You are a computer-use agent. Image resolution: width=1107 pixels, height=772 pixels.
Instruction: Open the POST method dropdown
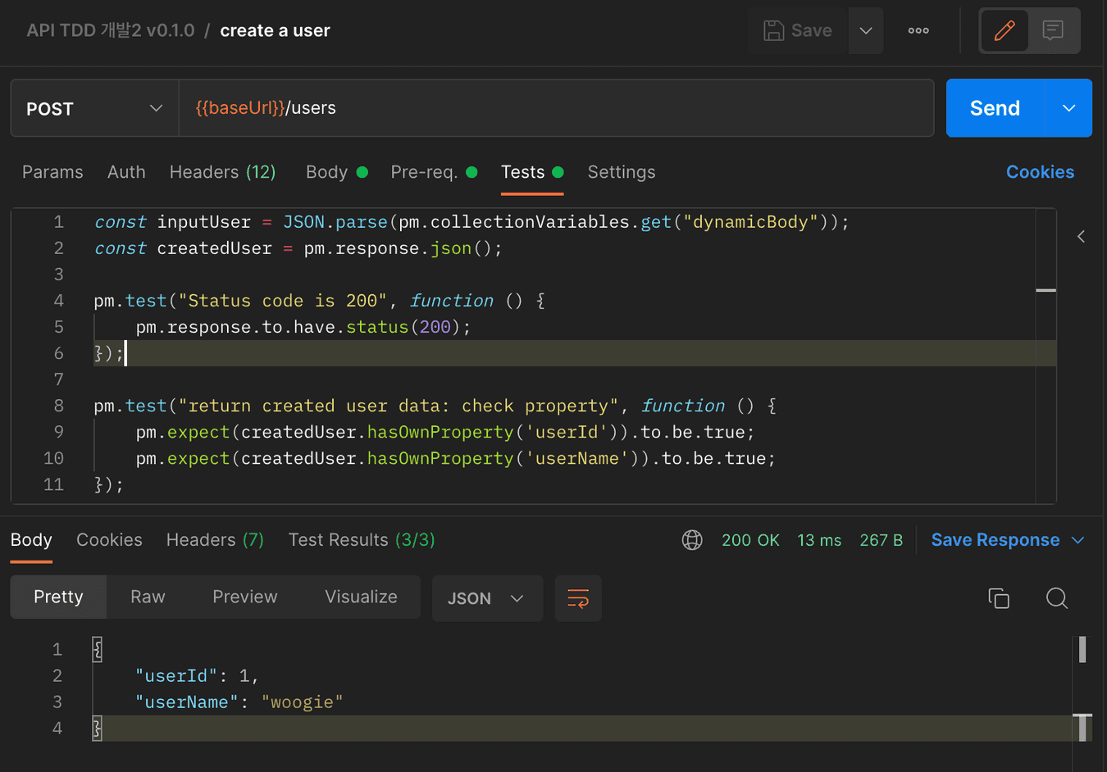coord(94,108)
